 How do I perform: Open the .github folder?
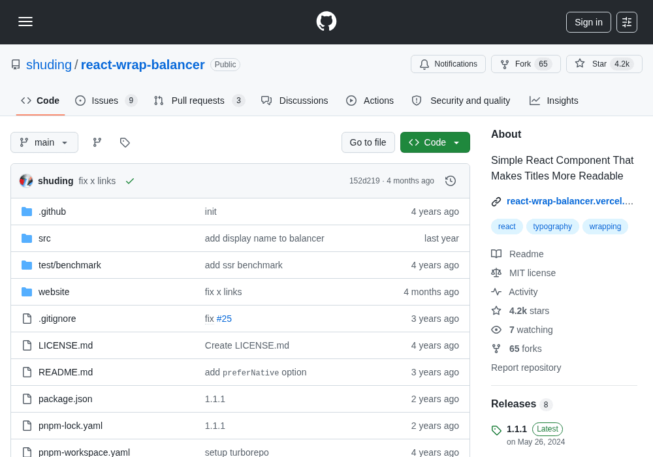[52, 212]
